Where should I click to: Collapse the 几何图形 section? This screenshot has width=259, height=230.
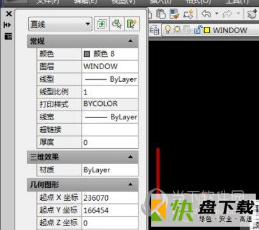[130, 185]
